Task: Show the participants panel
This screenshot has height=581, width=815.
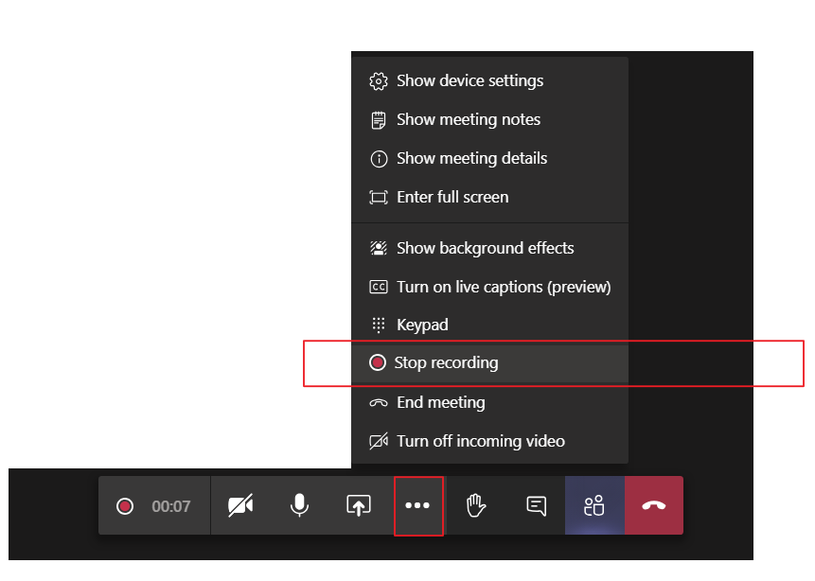Action: tap(594, 505)
